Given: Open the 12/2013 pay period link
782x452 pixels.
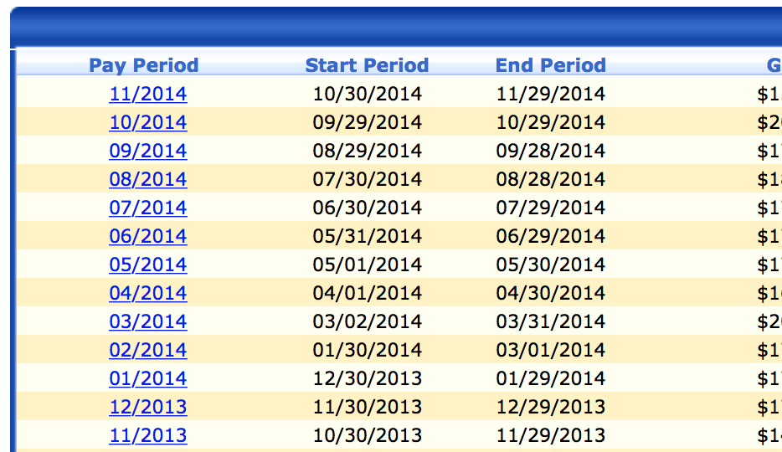Looking at the screenshot, I should point(147,407).
